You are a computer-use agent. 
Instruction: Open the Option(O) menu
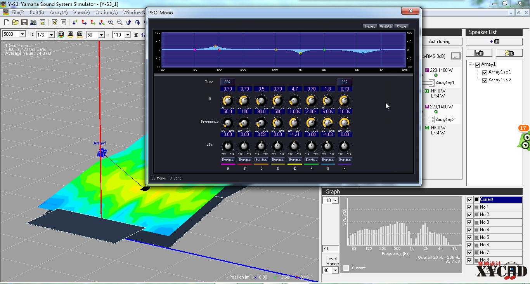107,12
